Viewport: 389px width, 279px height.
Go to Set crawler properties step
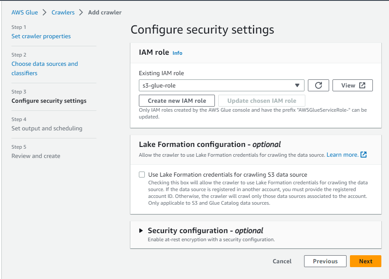pyautogui.click(x=41, y=36)
